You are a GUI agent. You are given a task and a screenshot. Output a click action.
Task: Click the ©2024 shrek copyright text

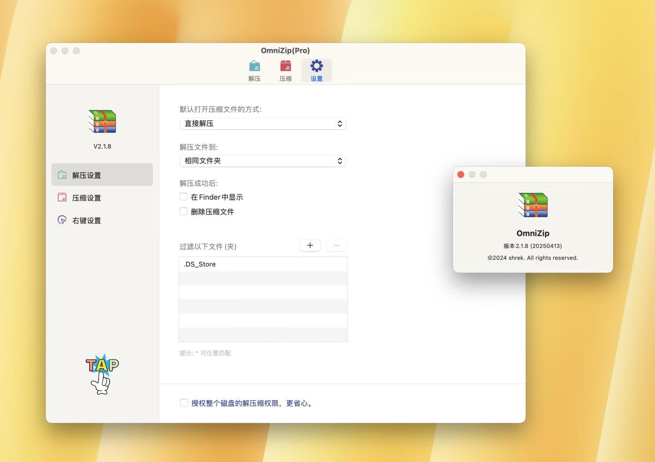click(533, 258)
